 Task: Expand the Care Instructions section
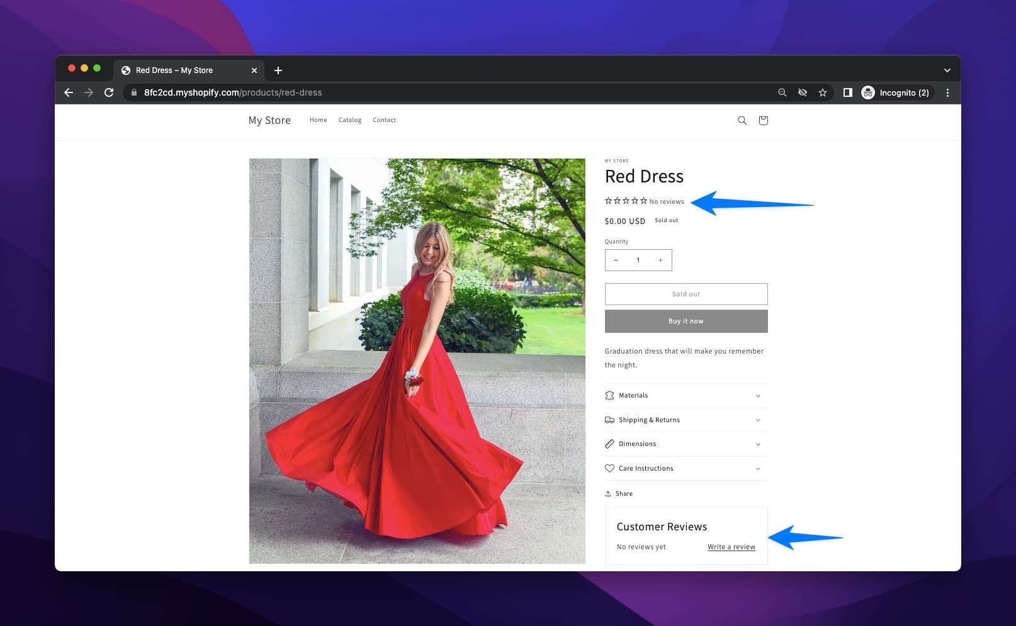686,468
